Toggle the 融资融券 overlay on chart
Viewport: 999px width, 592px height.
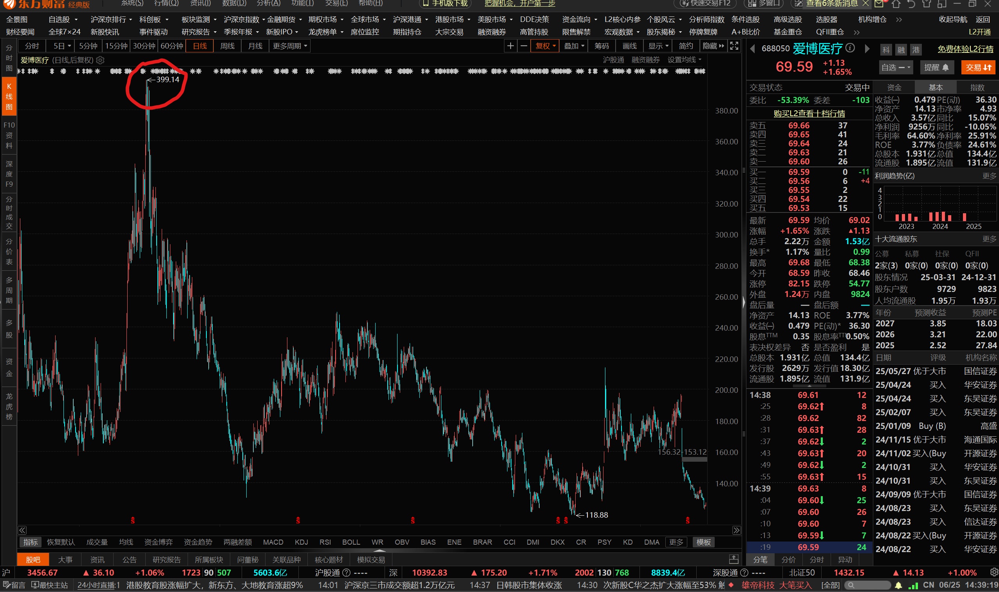pyautogui.click(x=645, y=60)
